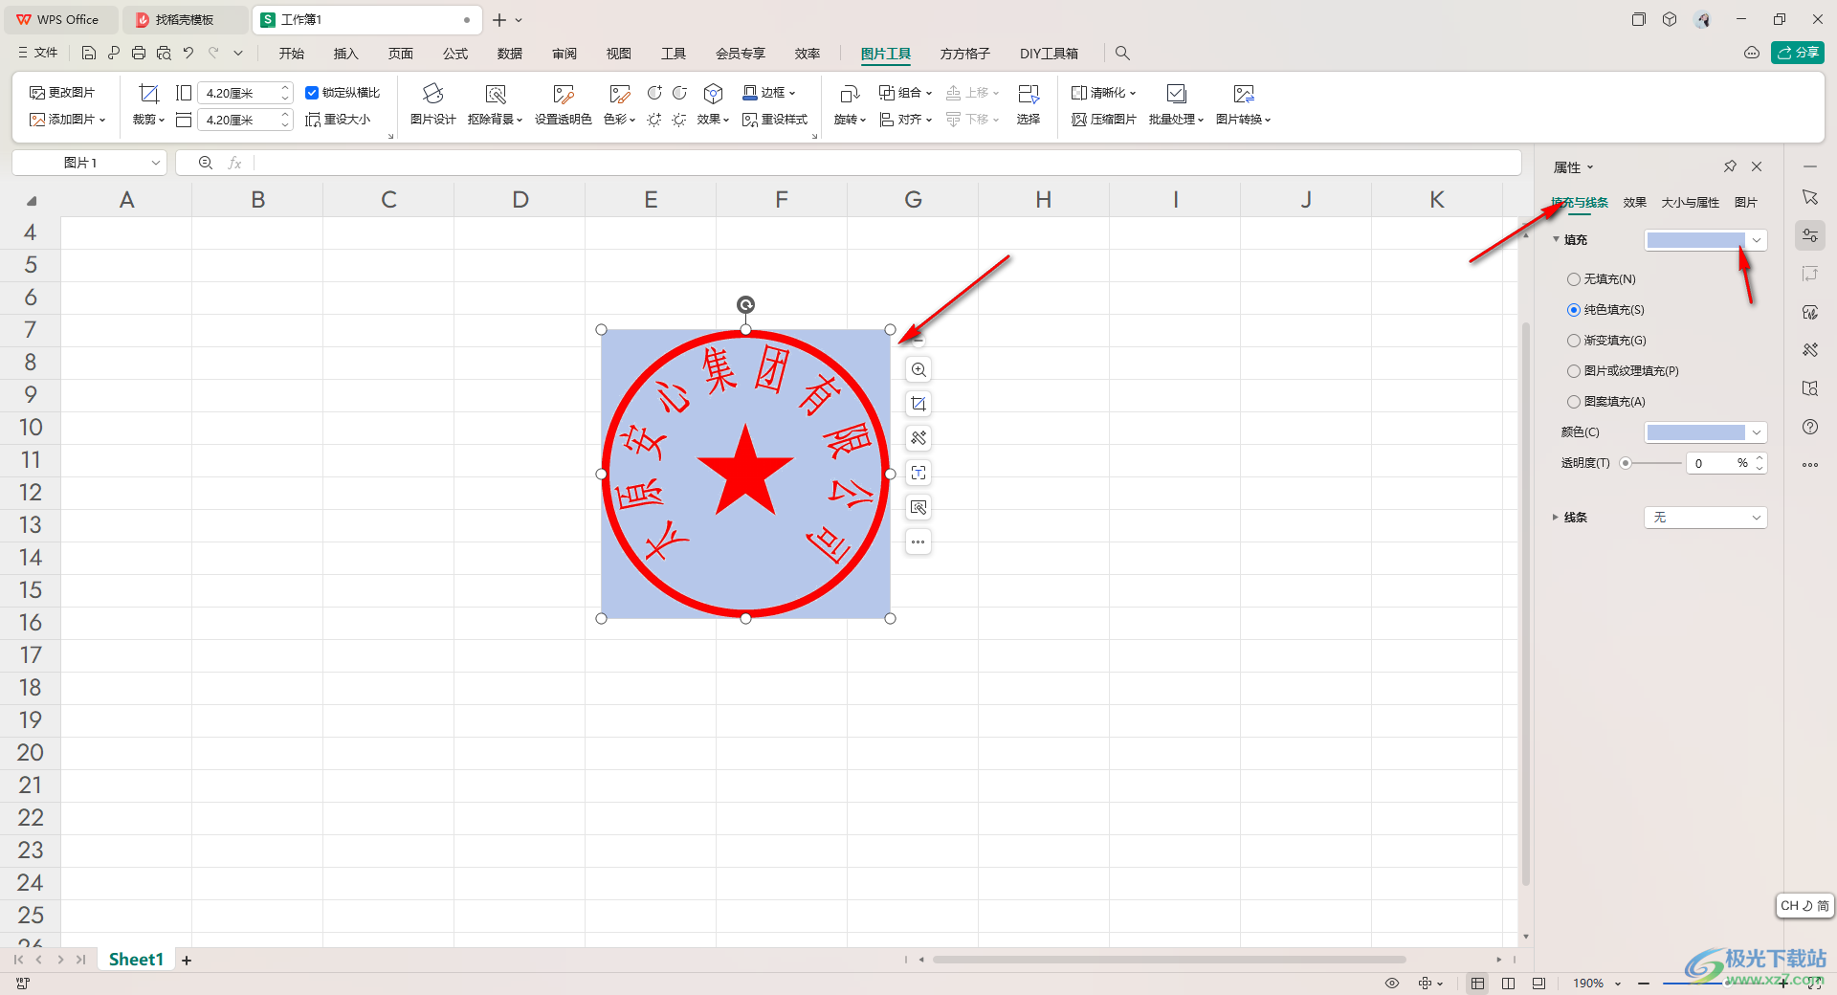The height and width of the screenshot is (995, 1837).
Task: Click the Print icon in quick toolbar
Action: coord(139,53)
